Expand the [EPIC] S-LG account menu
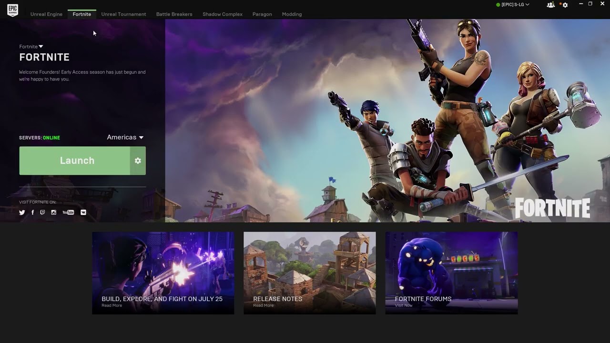Viewport: 610px width, 343px height. [x=513, y=5]
